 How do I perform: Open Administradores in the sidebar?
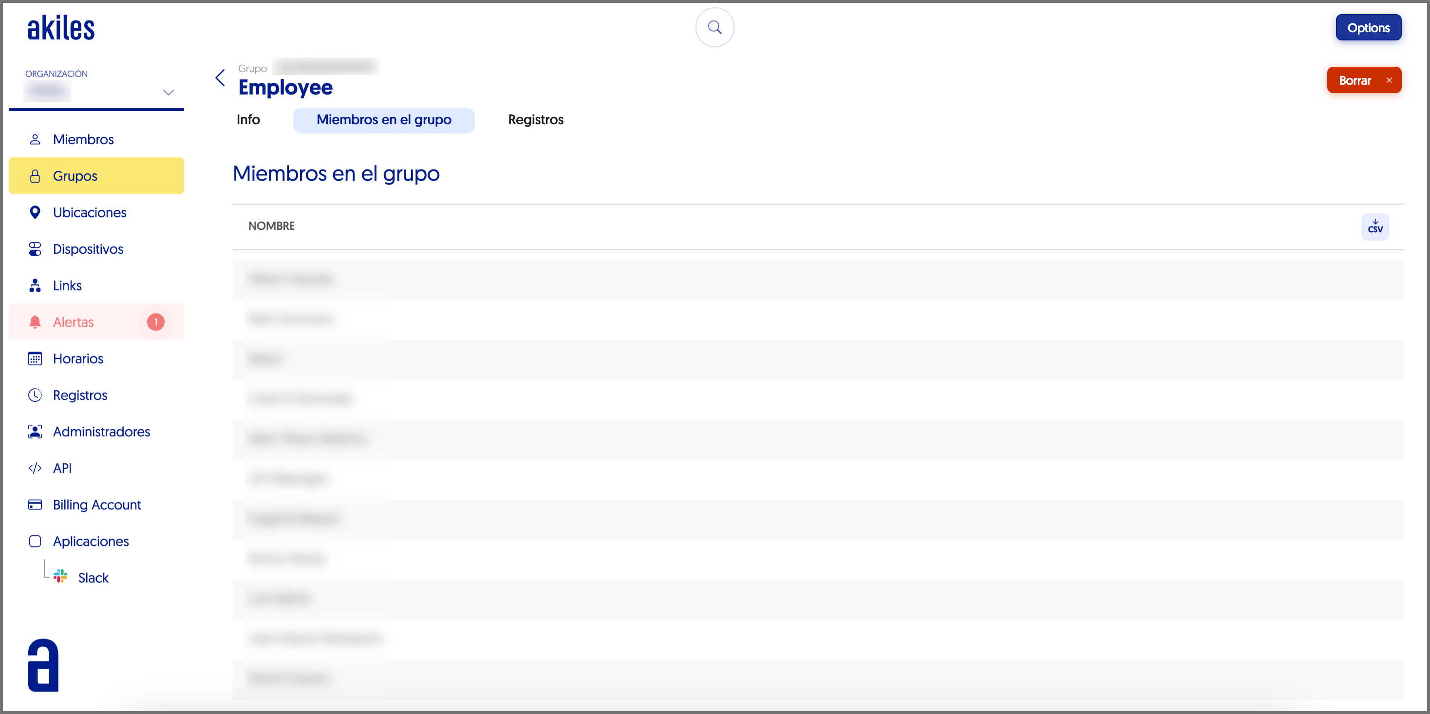(x=101, y=432)
